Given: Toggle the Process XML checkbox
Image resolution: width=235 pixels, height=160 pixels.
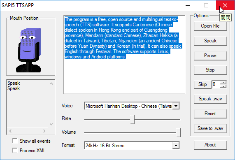Looking at the screenshot, I should click(15, 150).
